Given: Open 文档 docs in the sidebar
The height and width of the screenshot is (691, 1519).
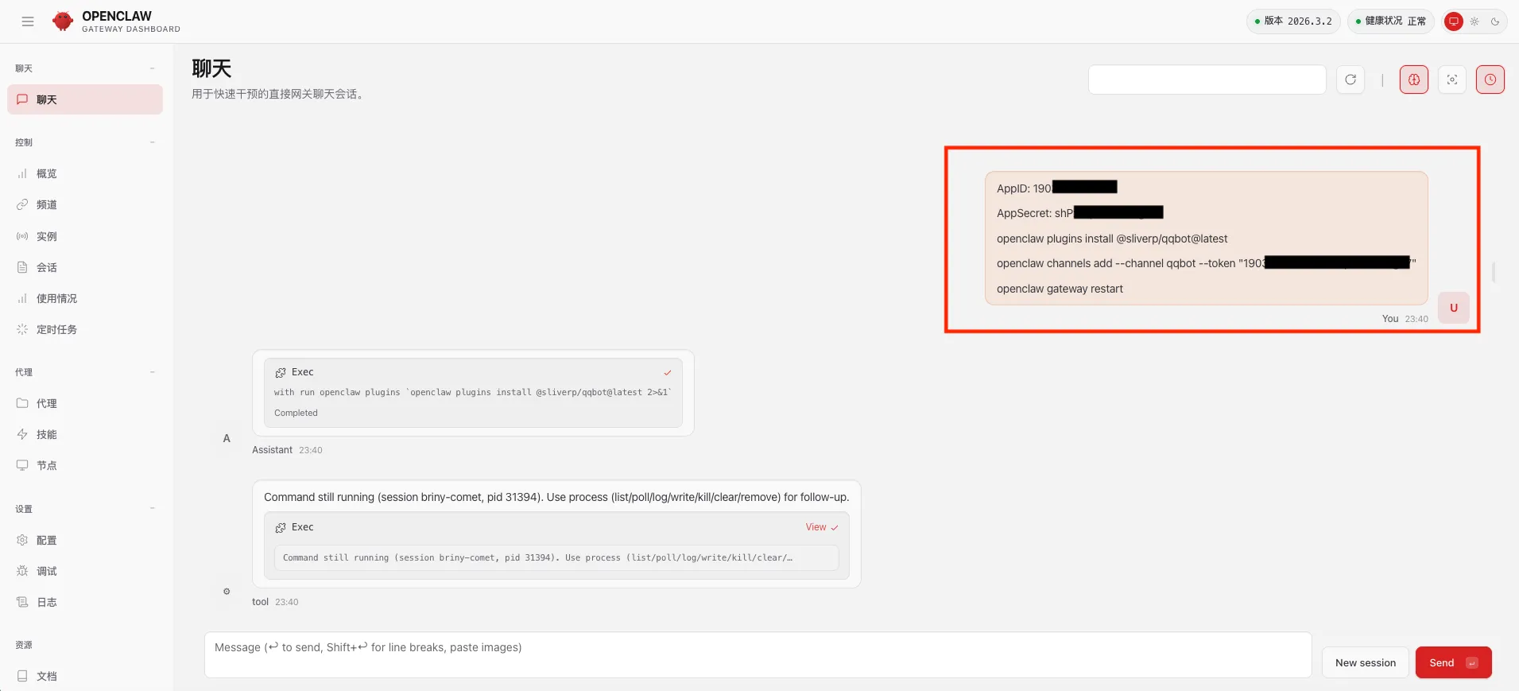Looking at the screenshot, I should 85,676.
